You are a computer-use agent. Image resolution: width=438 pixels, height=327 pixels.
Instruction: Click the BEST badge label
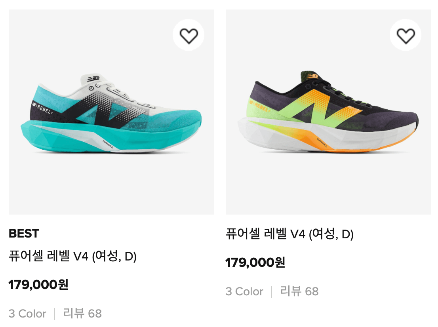click(24, 234)
